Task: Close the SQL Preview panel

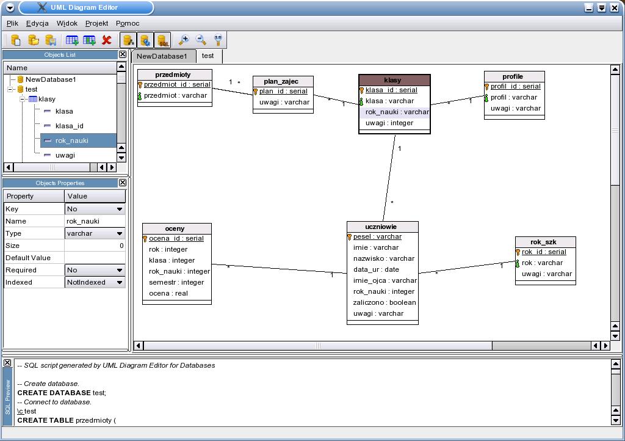Action: pyautogui.click(x=7, y=363)
